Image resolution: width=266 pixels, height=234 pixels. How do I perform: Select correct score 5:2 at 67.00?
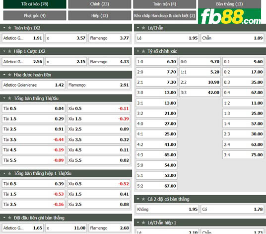tap(156, 186)
